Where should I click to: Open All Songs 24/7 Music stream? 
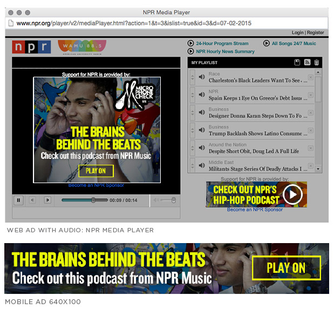(294, 44)
